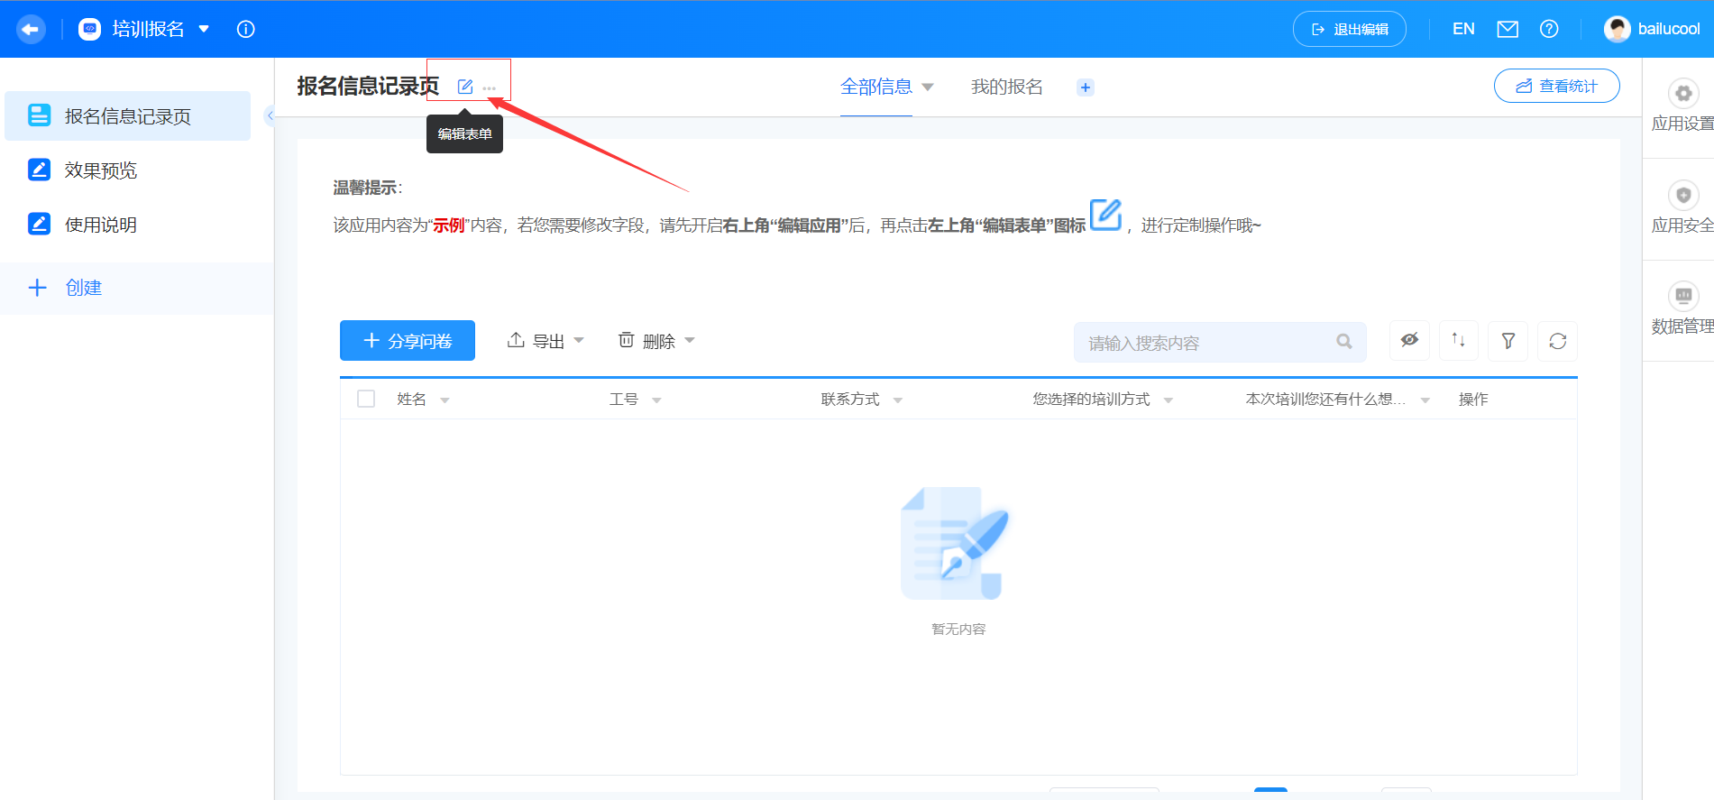1714x800 pixels.
Task: Click the 姓名 column header text
Action: (x=412, y=400)
